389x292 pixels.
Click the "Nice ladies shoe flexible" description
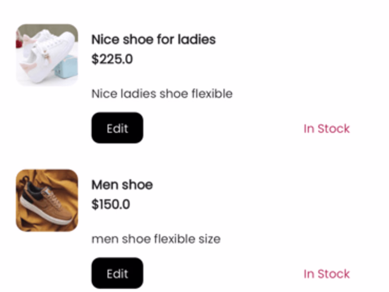[162, 93]
